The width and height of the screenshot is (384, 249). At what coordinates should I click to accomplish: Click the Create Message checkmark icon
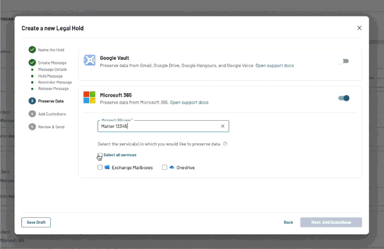click(32, 63)
